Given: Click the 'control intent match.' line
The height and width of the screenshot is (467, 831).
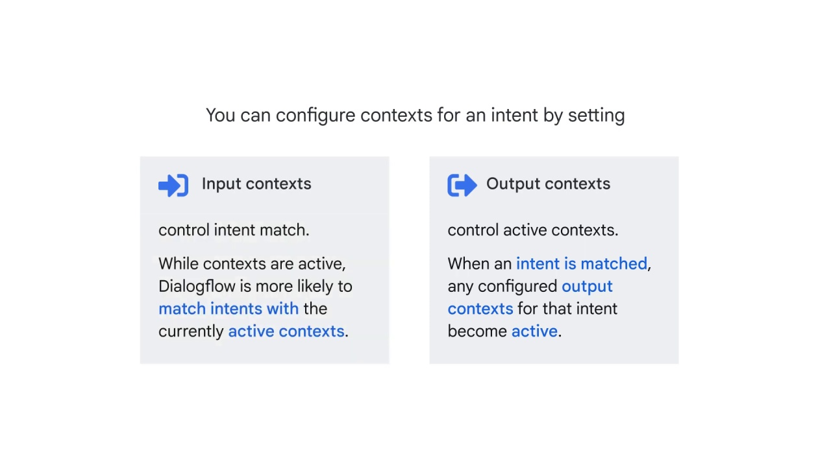Looking at the screenshot, I should coord(234,230).
